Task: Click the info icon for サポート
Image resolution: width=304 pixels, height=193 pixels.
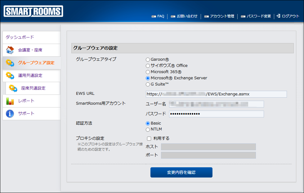Action: (10, 113)
